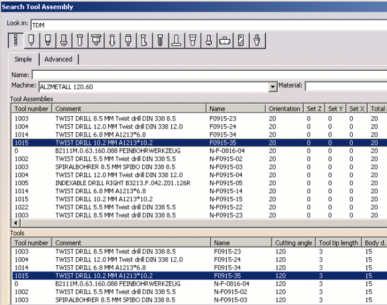Select the wide face mill icon, sixth in toolbar

(96, 41)
